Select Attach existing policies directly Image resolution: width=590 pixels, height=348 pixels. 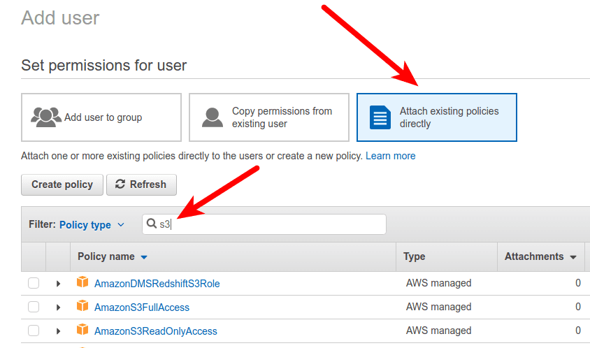point(436,117)
